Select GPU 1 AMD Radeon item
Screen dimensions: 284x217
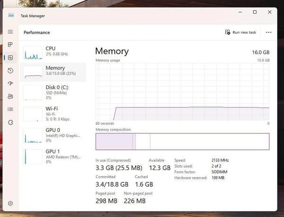(53, 156)
